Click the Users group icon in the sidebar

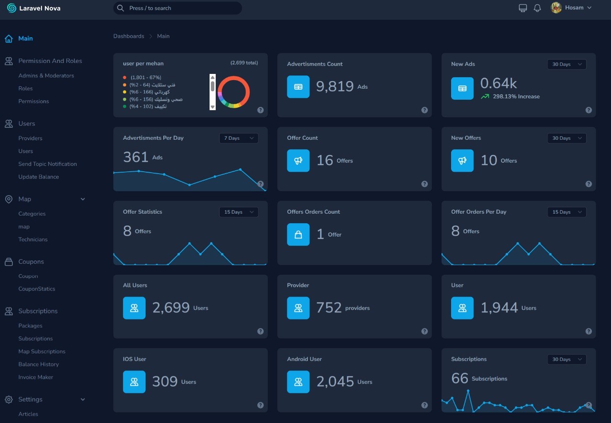(8, 124)
